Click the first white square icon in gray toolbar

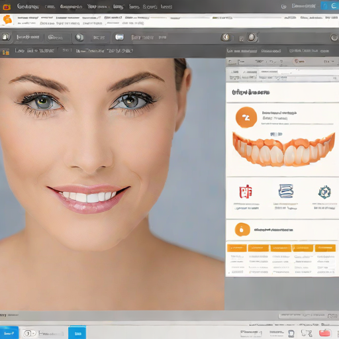(6, 37)
